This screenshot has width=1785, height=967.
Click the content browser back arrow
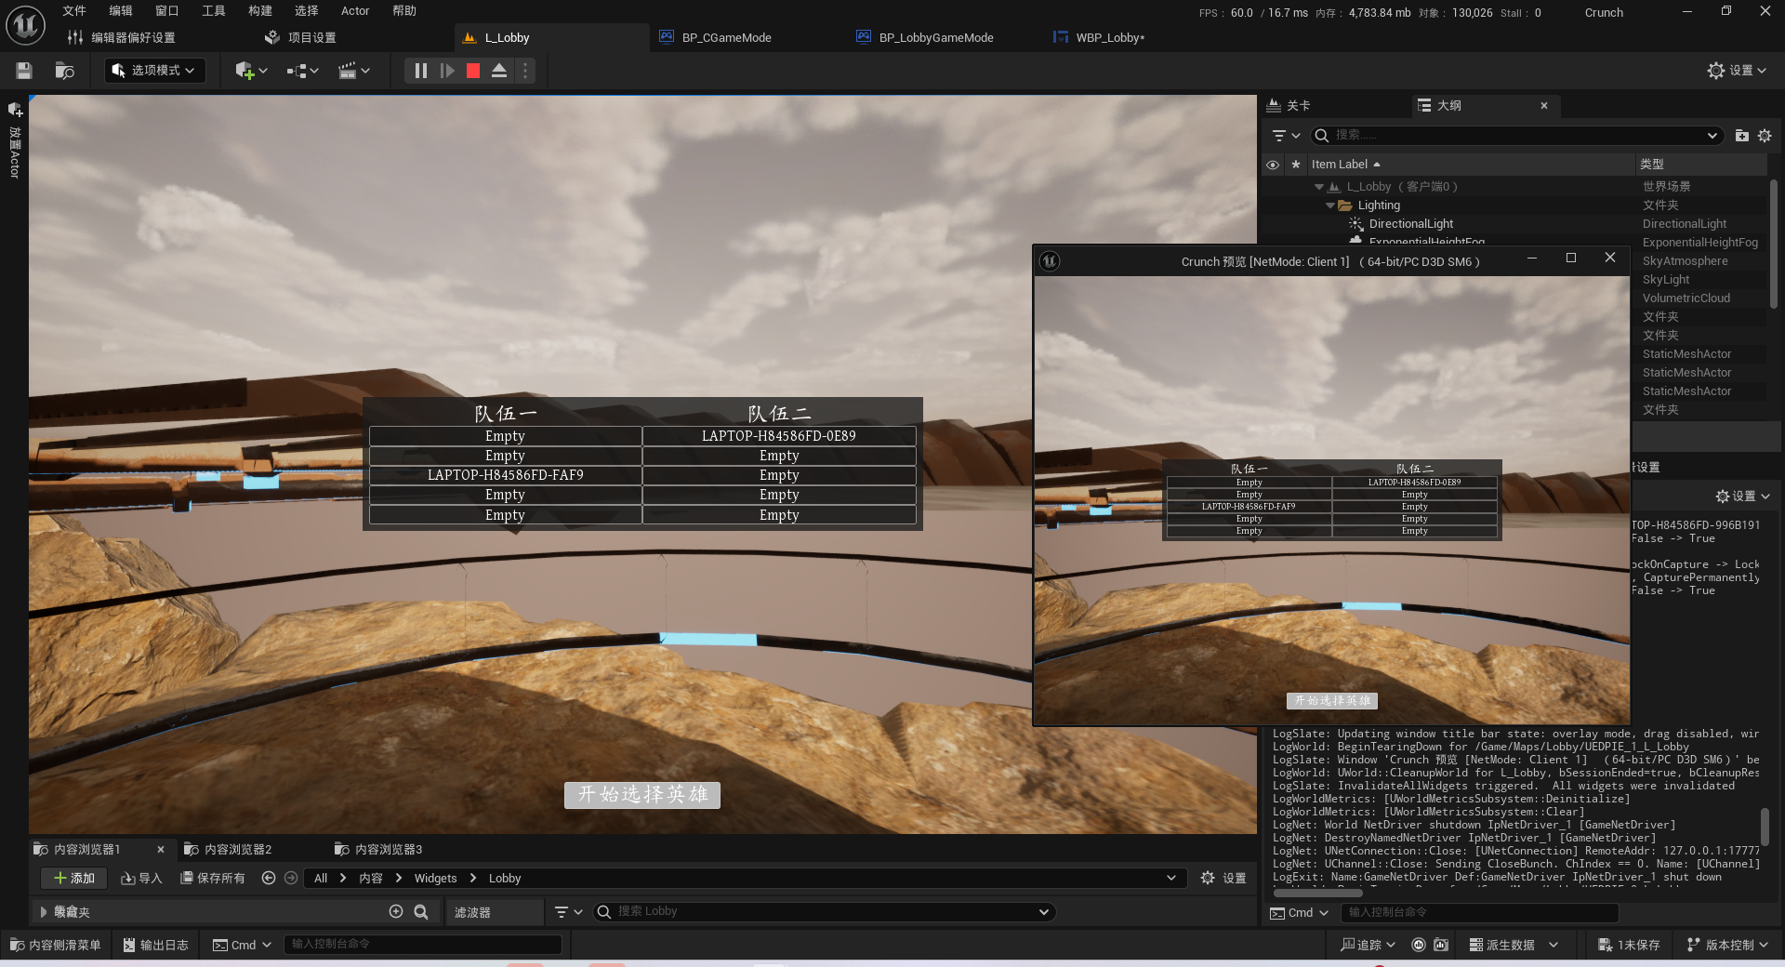269,878
